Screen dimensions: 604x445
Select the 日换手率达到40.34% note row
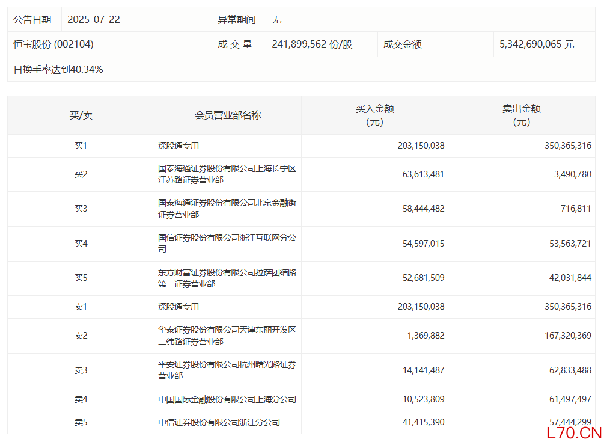[58, 70]
